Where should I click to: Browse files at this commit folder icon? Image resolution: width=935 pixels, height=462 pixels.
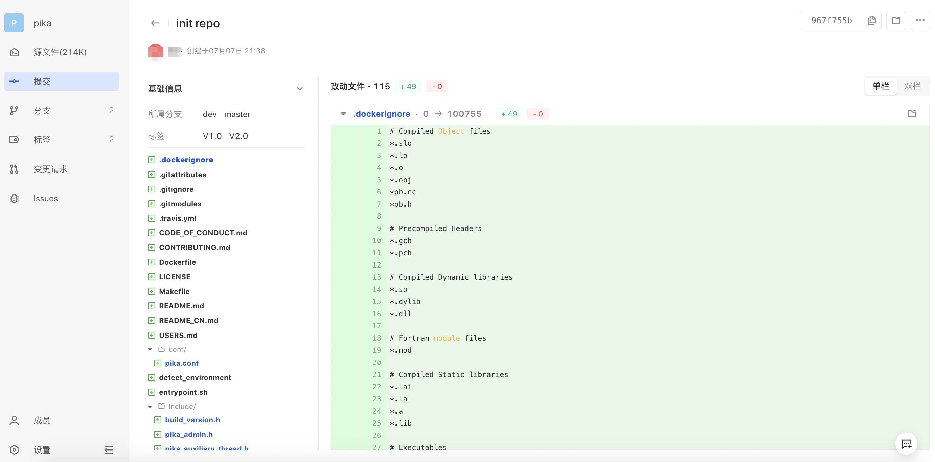click(x=896, y=20)
